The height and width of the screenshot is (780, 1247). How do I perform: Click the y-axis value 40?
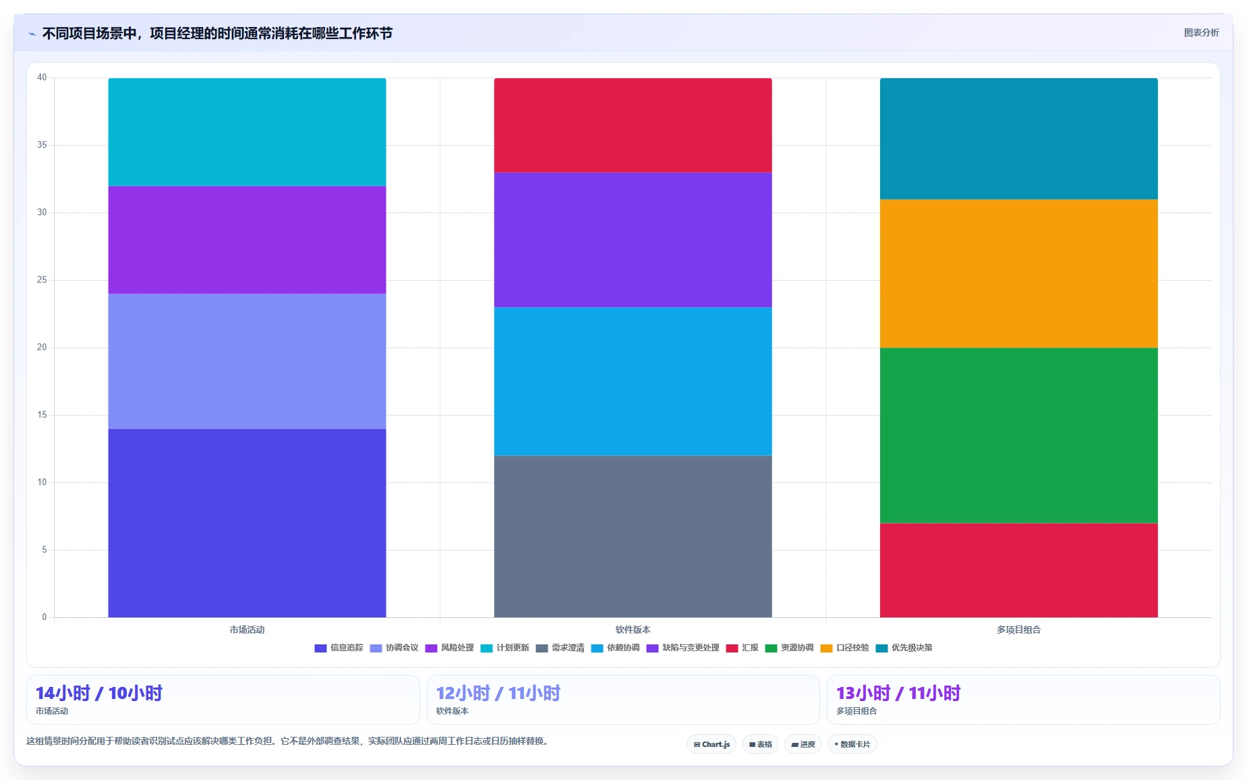(42, 78)
